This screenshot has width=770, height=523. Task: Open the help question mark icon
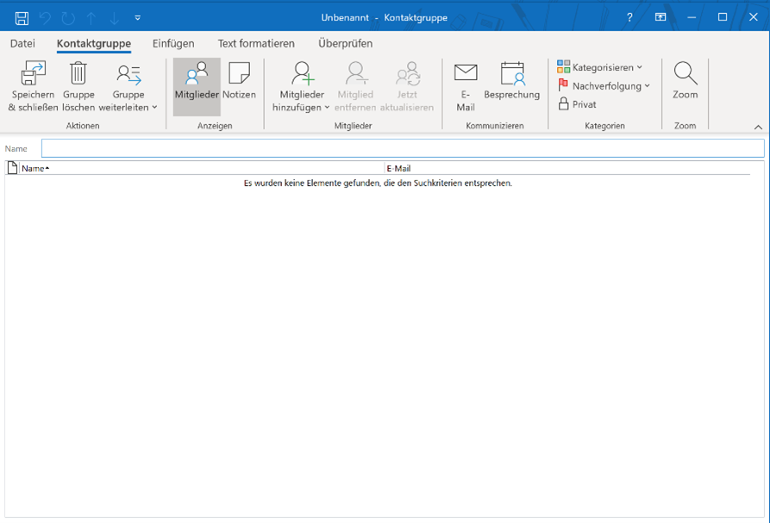[x=629, y=17]
